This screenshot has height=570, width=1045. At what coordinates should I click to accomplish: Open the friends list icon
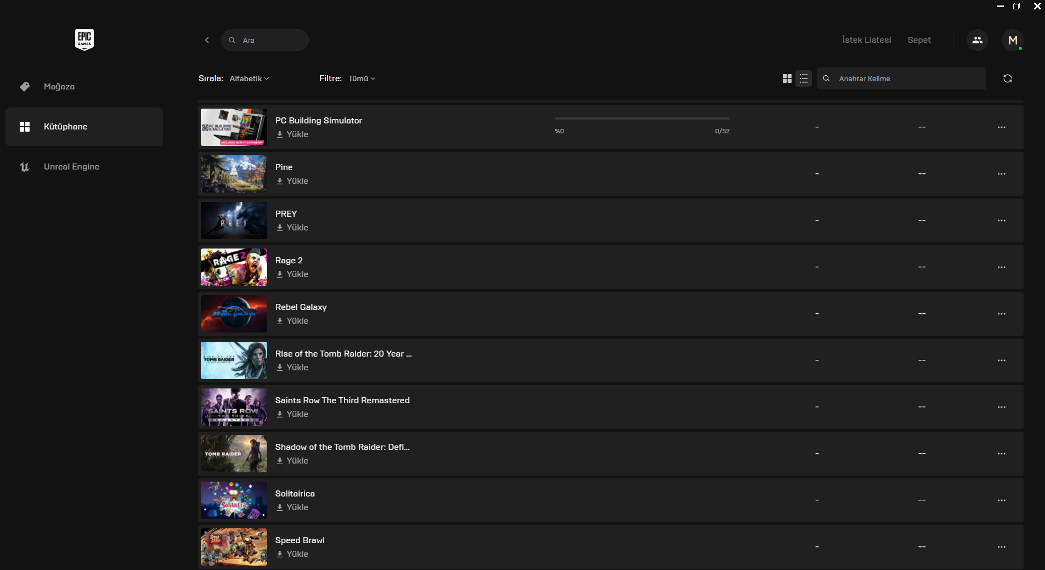point(978,40)
